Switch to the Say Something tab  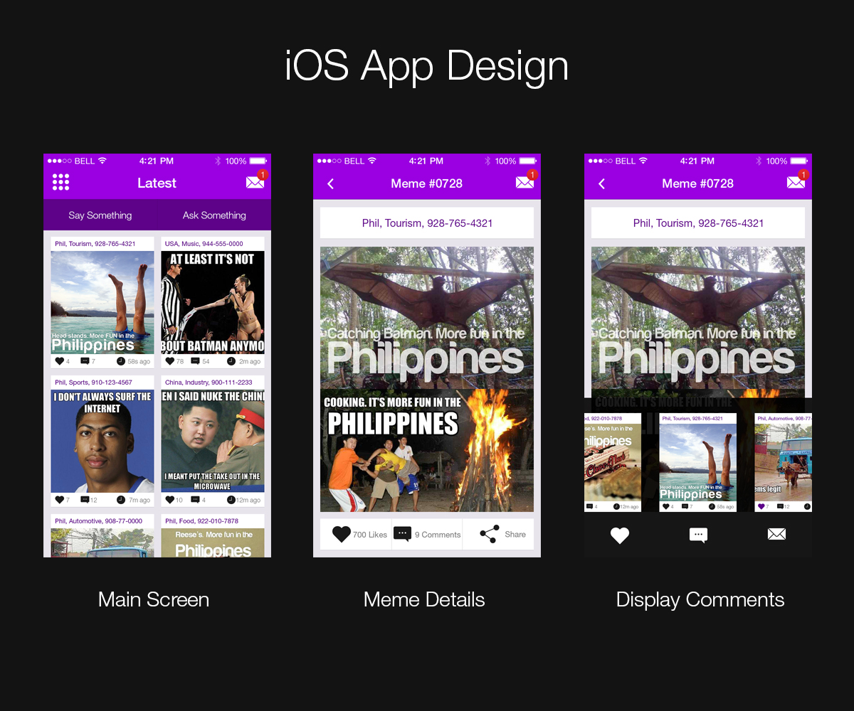100,215
